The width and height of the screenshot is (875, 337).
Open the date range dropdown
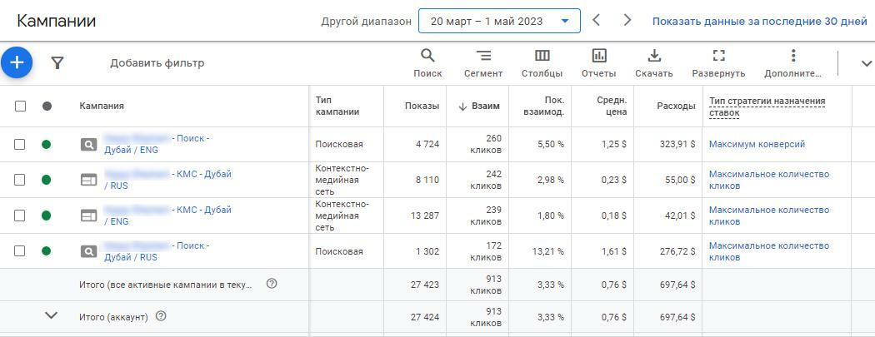[x=499, y=21]
